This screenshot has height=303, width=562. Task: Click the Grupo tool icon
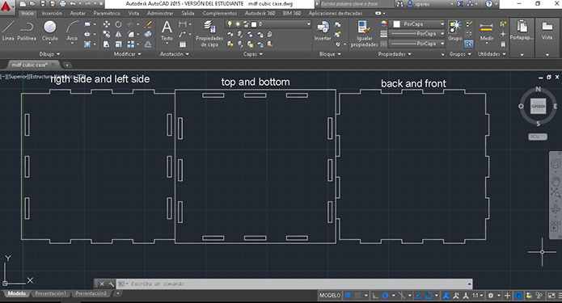tap(454, 31)
